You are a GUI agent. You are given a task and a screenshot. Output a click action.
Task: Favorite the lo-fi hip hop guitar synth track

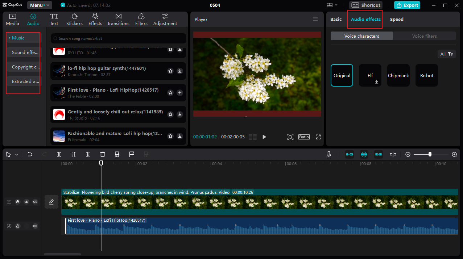coord(170,71)
